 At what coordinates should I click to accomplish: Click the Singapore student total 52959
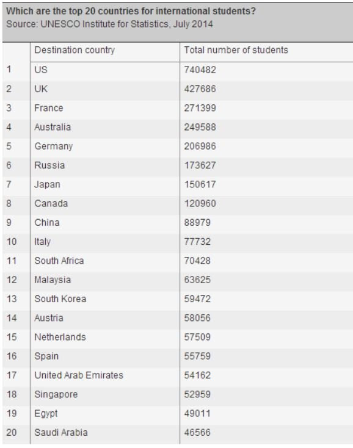[197, 394]
